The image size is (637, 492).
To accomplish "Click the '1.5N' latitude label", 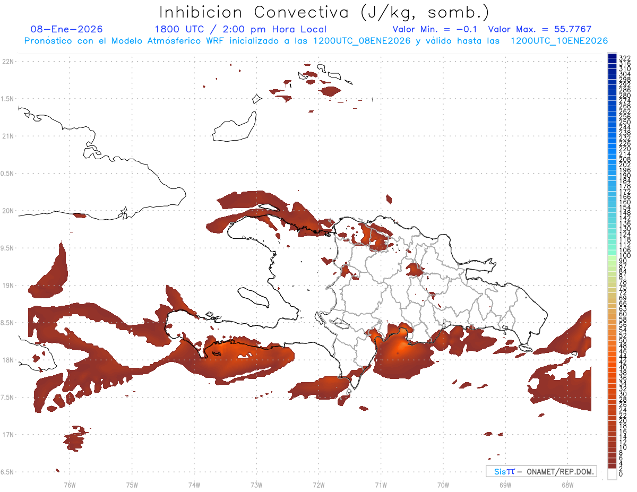I will 8,99.
